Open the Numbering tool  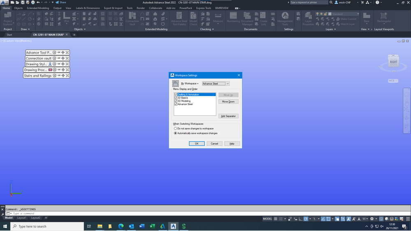coord(233,17)
